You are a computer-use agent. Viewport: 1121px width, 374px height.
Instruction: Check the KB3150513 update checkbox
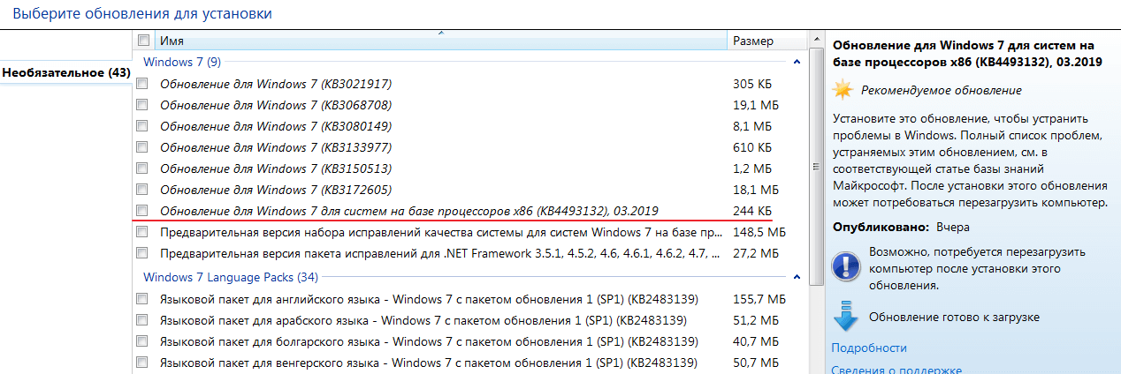pos(142,168)
